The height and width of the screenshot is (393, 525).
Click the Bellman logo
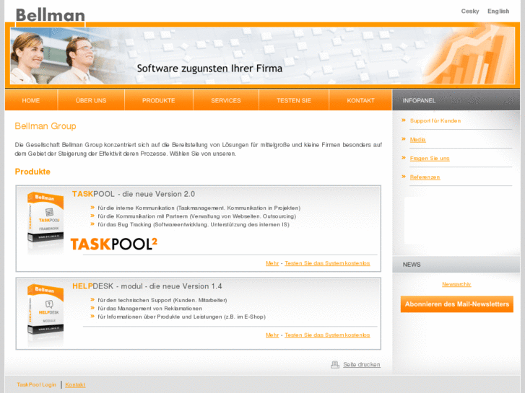pos(51,15)
